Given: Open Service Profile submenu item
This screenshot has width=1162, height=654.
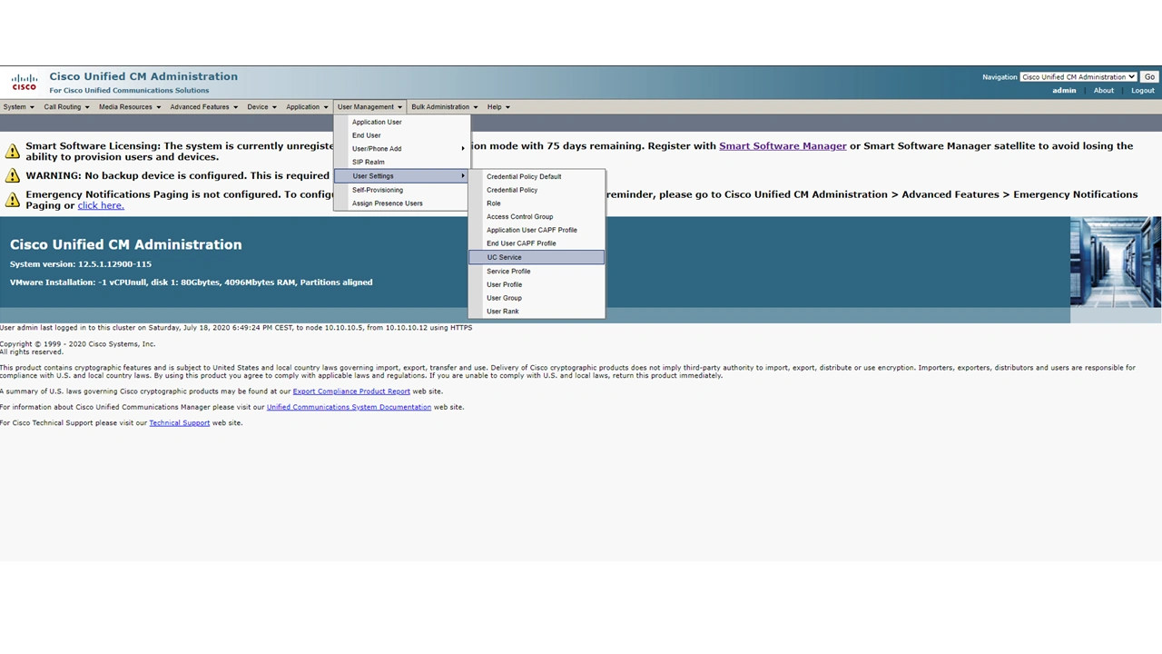Looking at the screenshot, I should (x=537, y=271).
